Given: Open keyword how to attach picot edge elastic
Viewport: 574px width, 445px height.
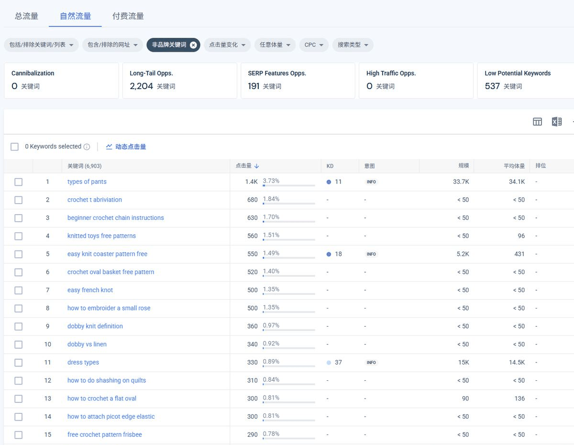Looking at the screenshot, I should pyautogui.click(x=111, y=417).
